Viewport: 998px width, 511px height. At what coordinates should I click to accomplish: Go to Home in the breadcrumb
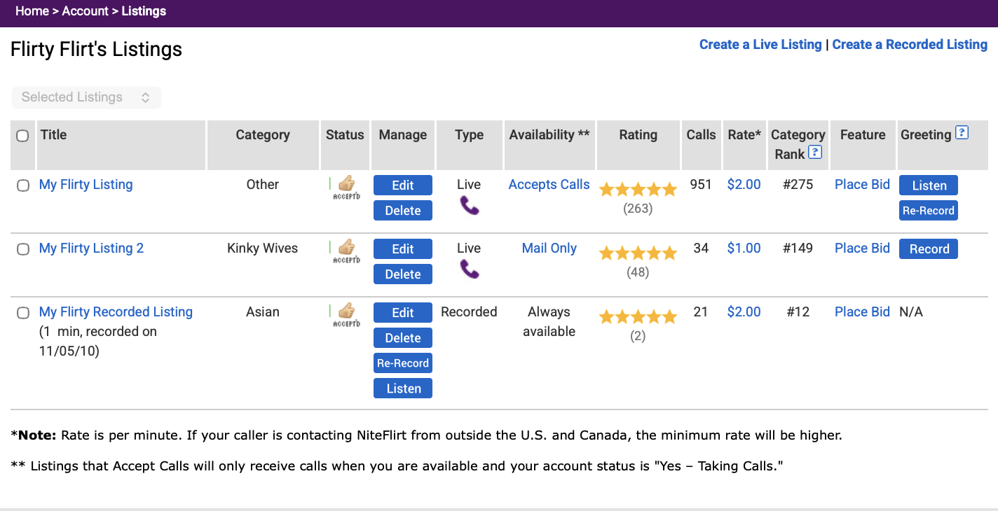click(x=32, y=11)
